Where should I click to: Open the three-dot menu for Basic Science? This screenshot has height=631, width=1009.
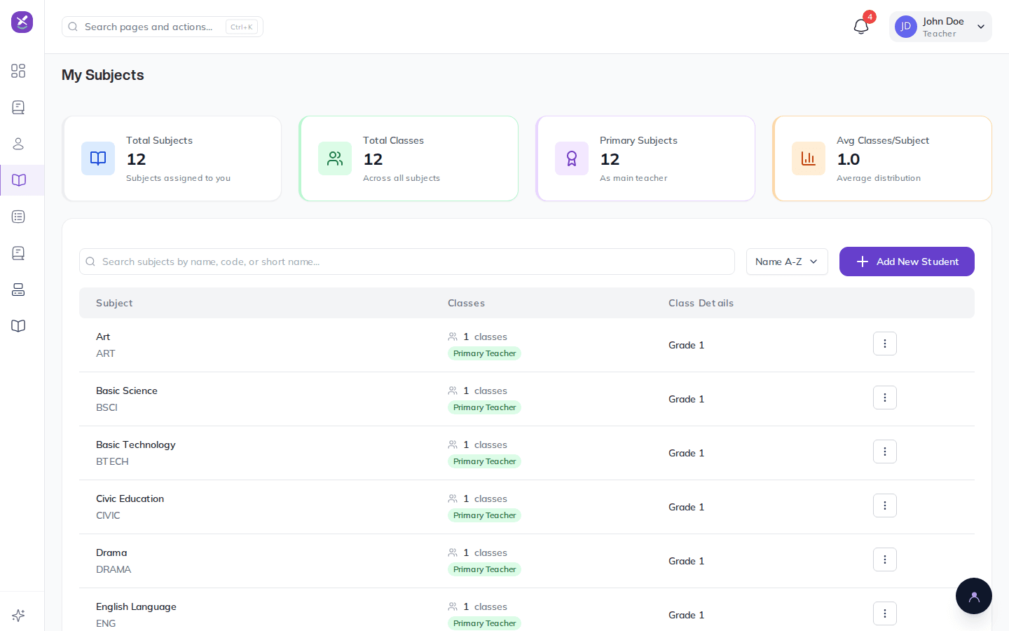click(x=885, y=398)
